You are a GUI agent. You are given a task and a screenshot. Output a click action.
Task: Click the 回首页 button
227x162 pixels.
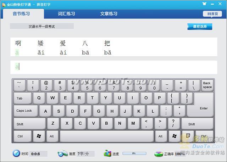(212, 14)
